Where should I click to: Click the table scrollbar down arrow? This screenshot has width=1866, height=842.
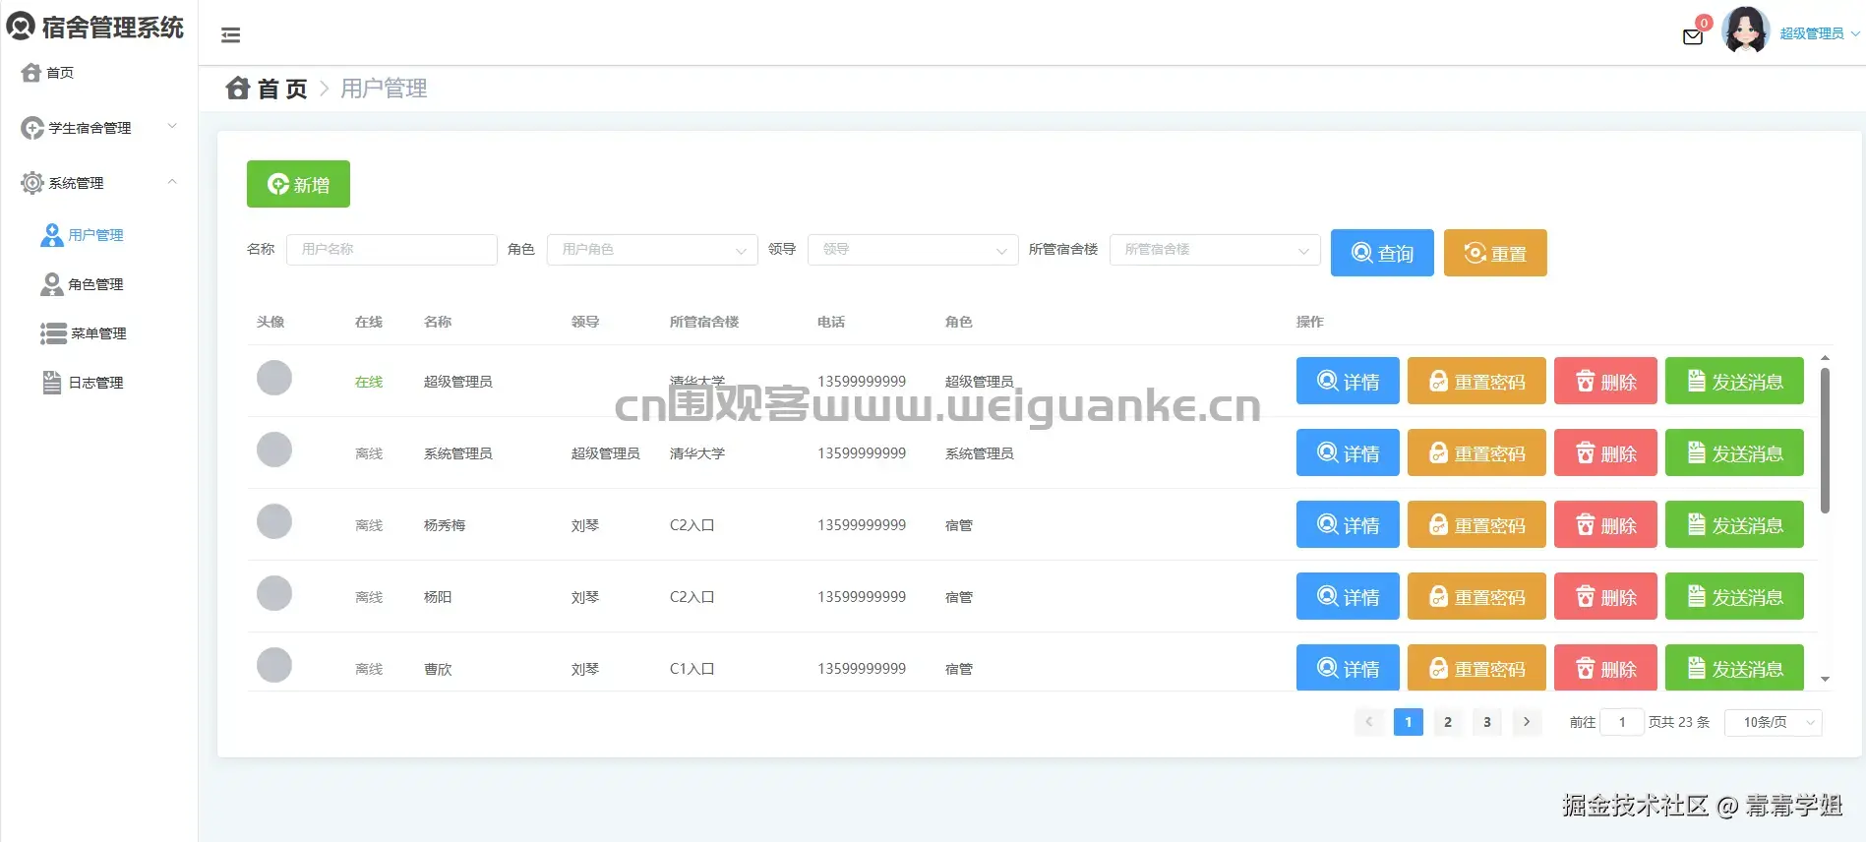pyautogui.click(x=1825, y=679)
